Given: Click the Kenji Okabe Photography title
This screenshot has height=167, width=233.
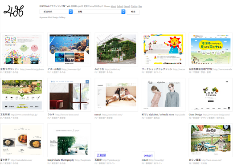Looking at the screenshot, I should [x=61, y=160].
